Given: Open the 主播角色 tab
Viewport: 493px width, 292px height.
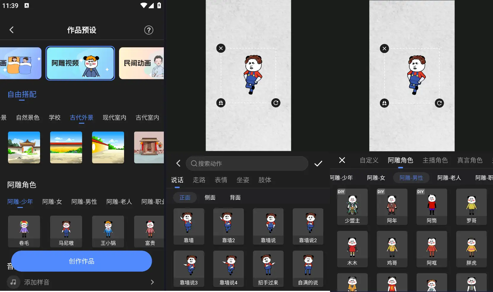Looking at the screenshot, I should tap(435, 160).
